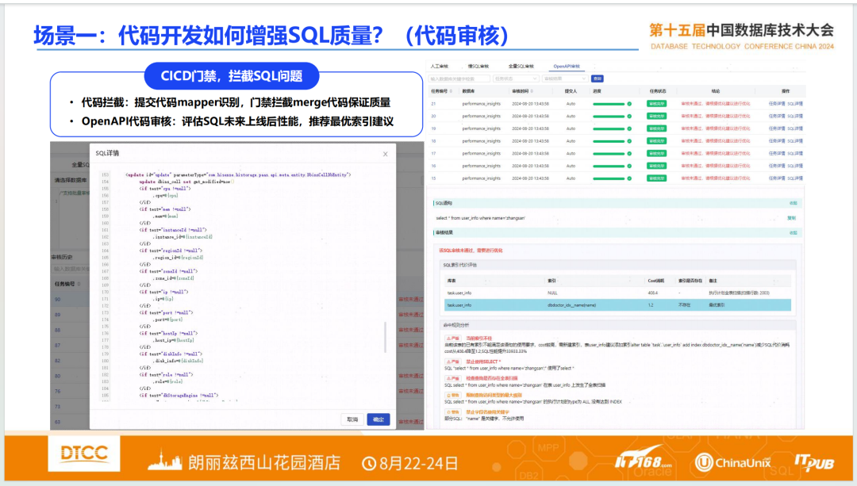
Task: Click 复制 to copy the SQL statement
Action: coord(791,218)
